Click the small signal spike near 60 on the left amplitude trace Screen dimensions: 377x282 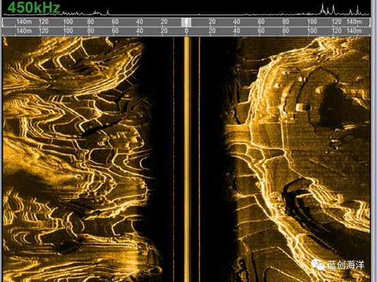point(108,12)
